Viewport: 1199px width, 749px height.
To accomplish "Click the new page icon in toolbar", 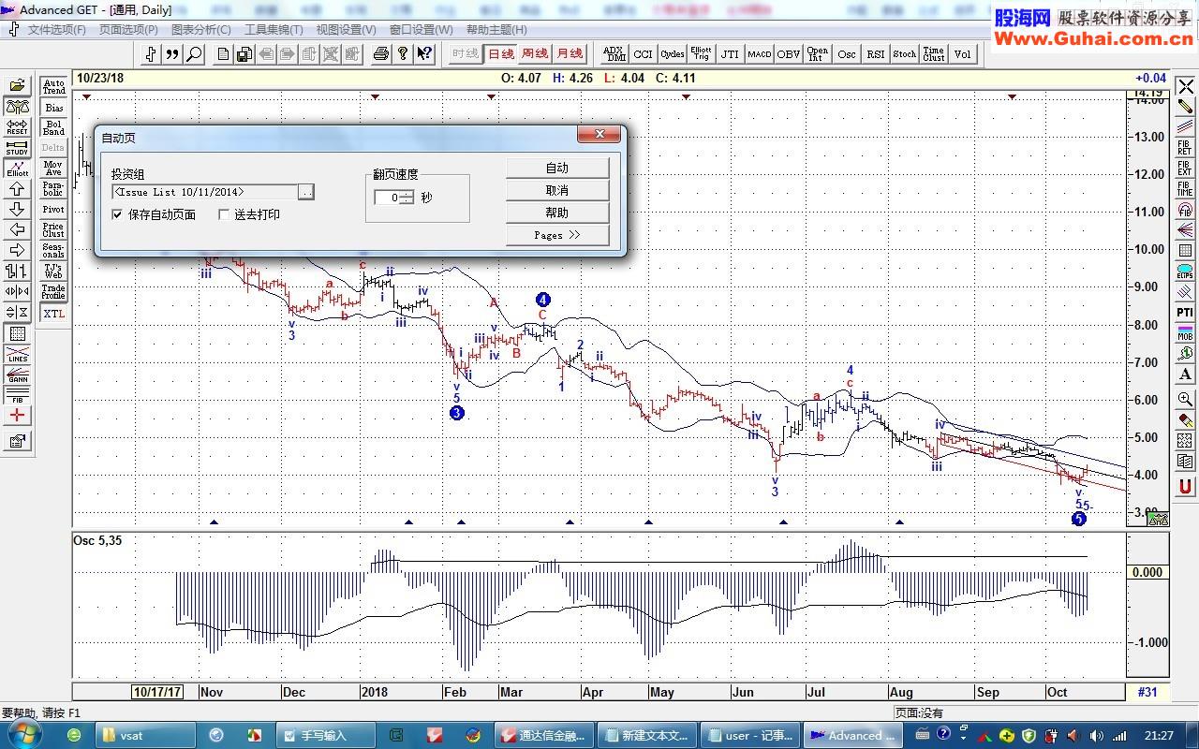I will pyautogui.click(x=223, y=54).
